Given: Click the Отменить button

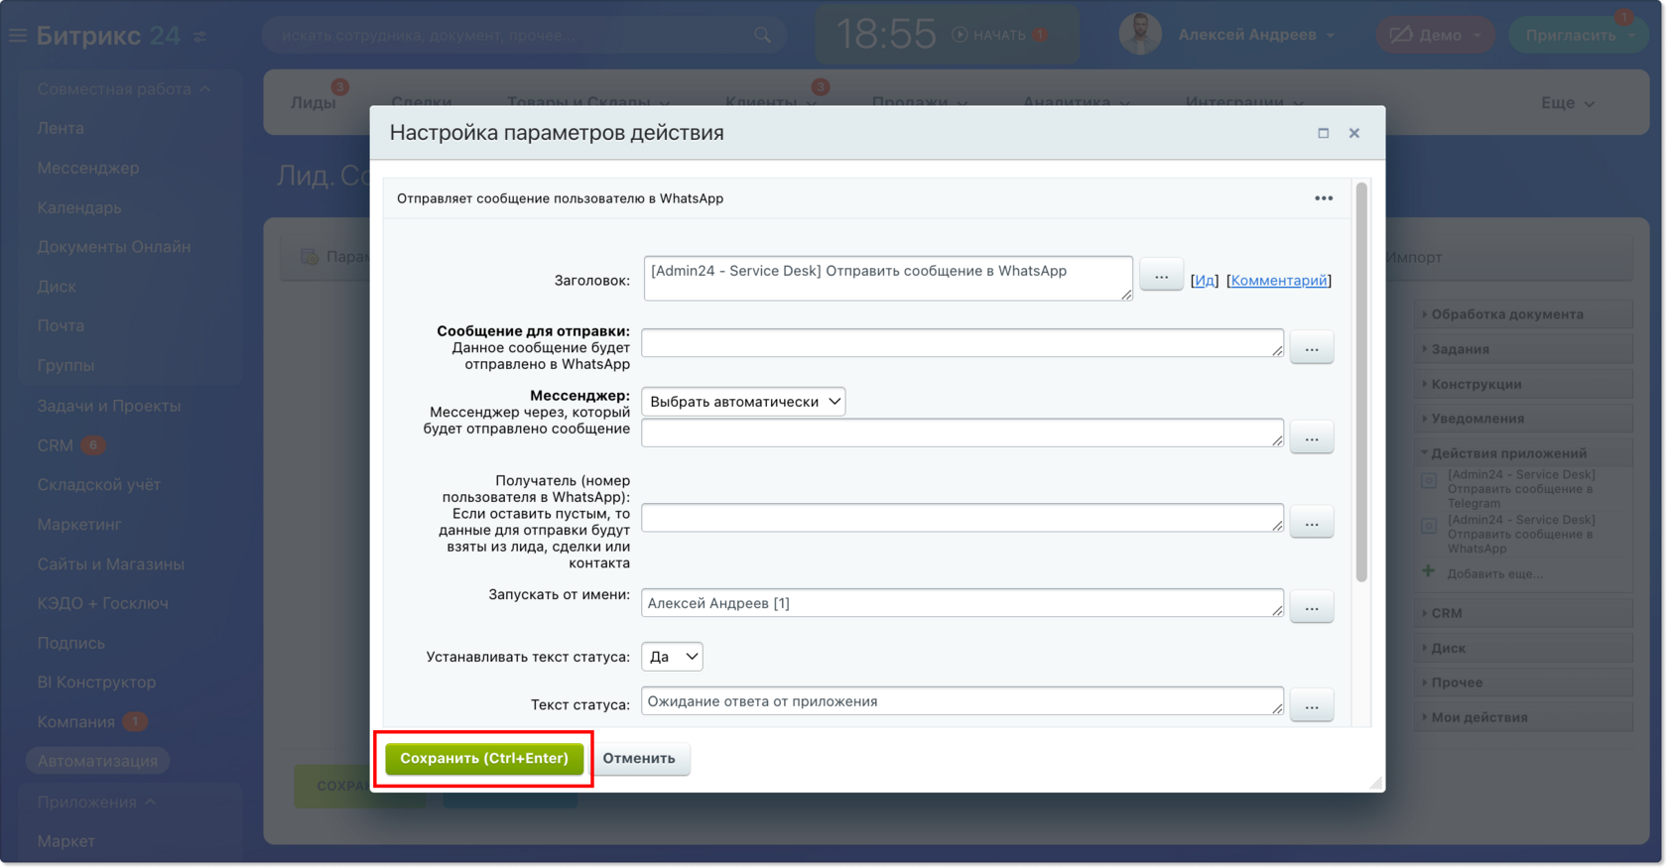Looking at the screenshot, I should [x=639, y=759].
